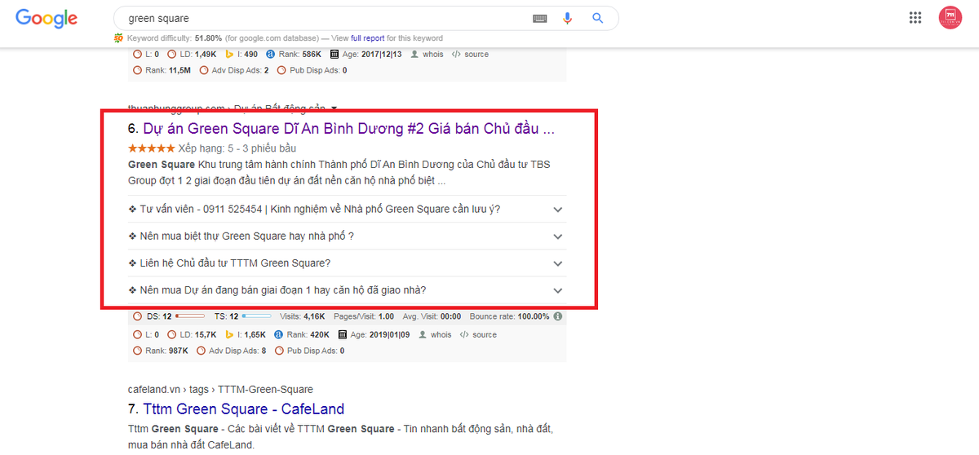Open the on-screen keyboard icon in search bar
Screen dimensions: 979x455
[540, 18]
